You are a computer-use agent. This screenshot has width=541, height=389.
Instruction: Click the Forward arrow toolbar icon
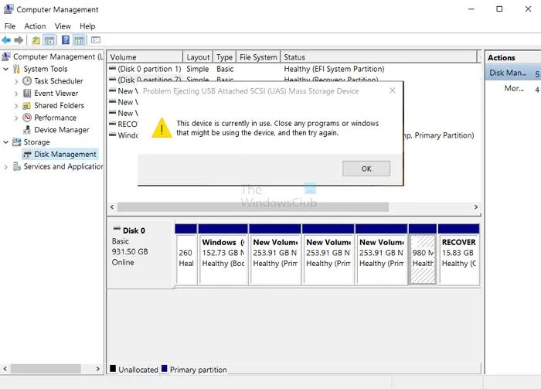[19, 40]
